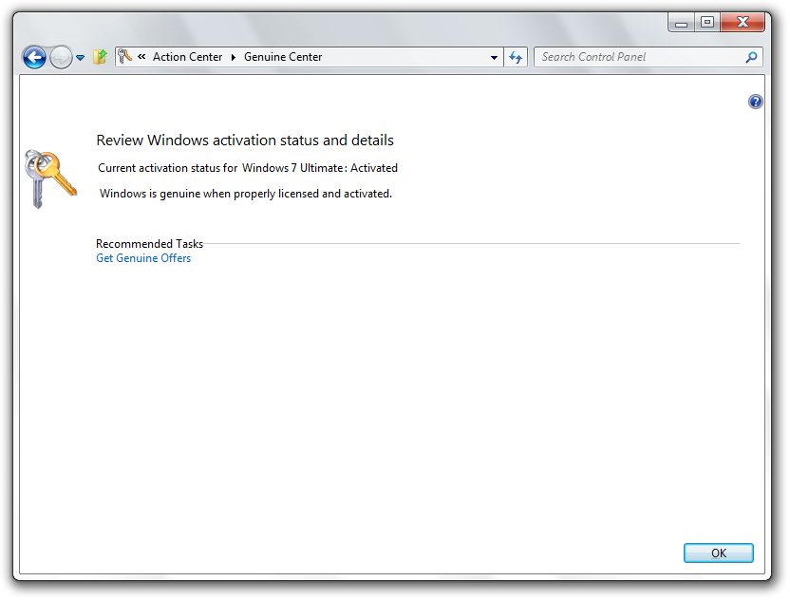Go back with the blue Back arrow
This screenshot has width=790, height=600.
point(34,57)
